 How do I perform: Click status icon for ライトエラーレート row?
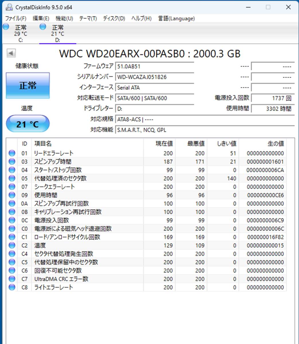12,287
